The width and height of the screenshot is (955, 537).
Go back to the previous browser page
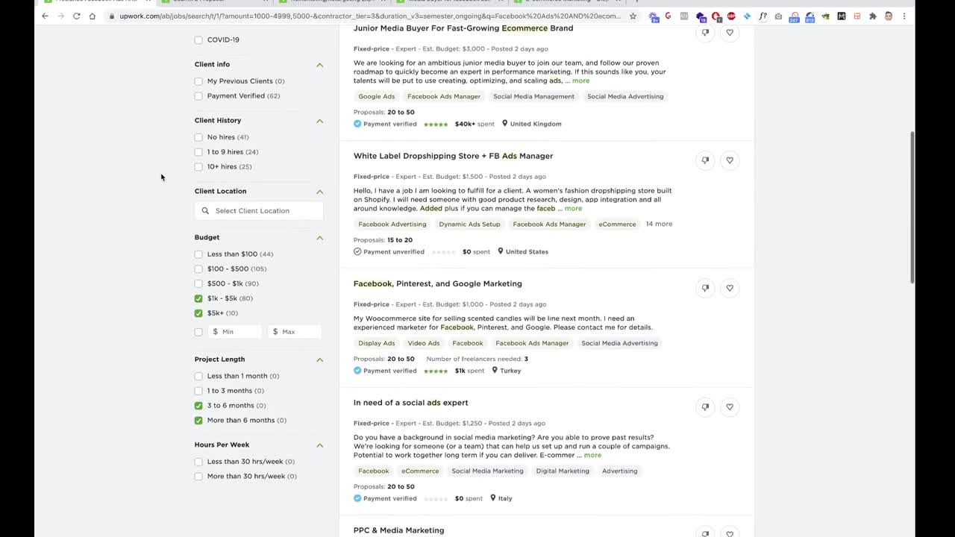(x=45, y=16)
